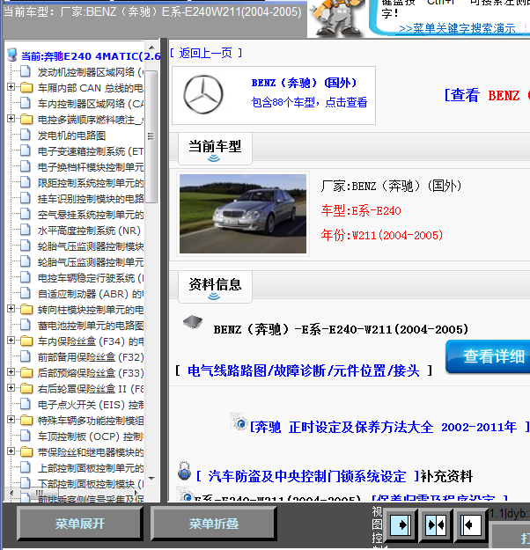Select the 当前车型 section tab
The height and width of the screenshot is (550, 530).
point(215,149)
